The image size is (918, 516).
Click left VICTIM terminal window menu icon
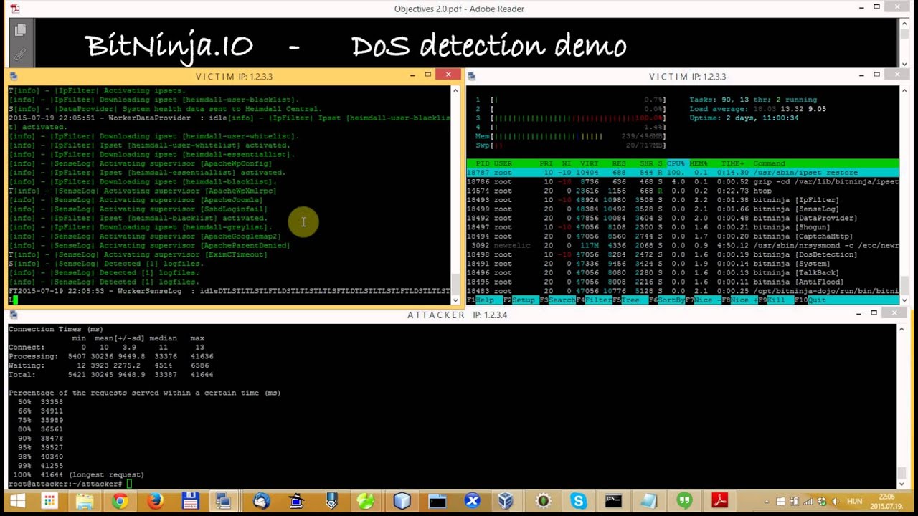[x=13, y=76]
